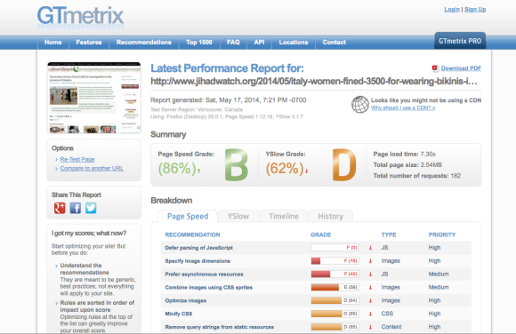Click the GTmetrix PRO button

[460, 41]
